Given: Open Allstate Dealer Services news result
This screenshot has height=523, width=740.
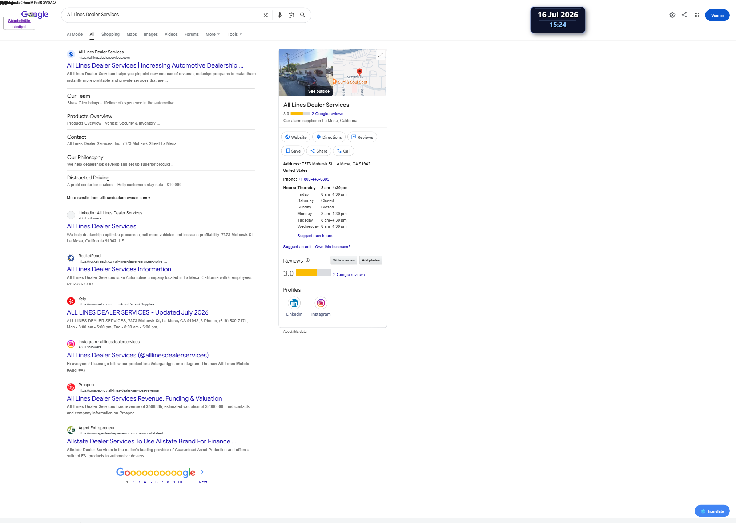Looking at the screenshot, I should point(152,441).
